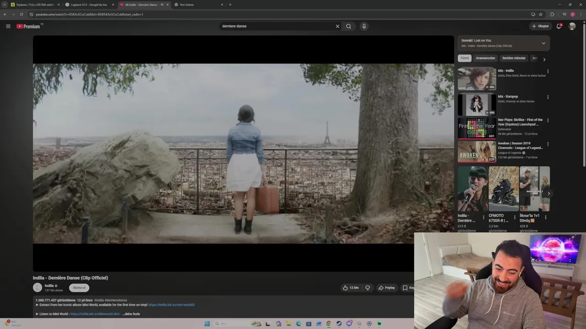Subscribe with the Abone ol button
This screenshot has height=329, width=586.
pos(79,287)
